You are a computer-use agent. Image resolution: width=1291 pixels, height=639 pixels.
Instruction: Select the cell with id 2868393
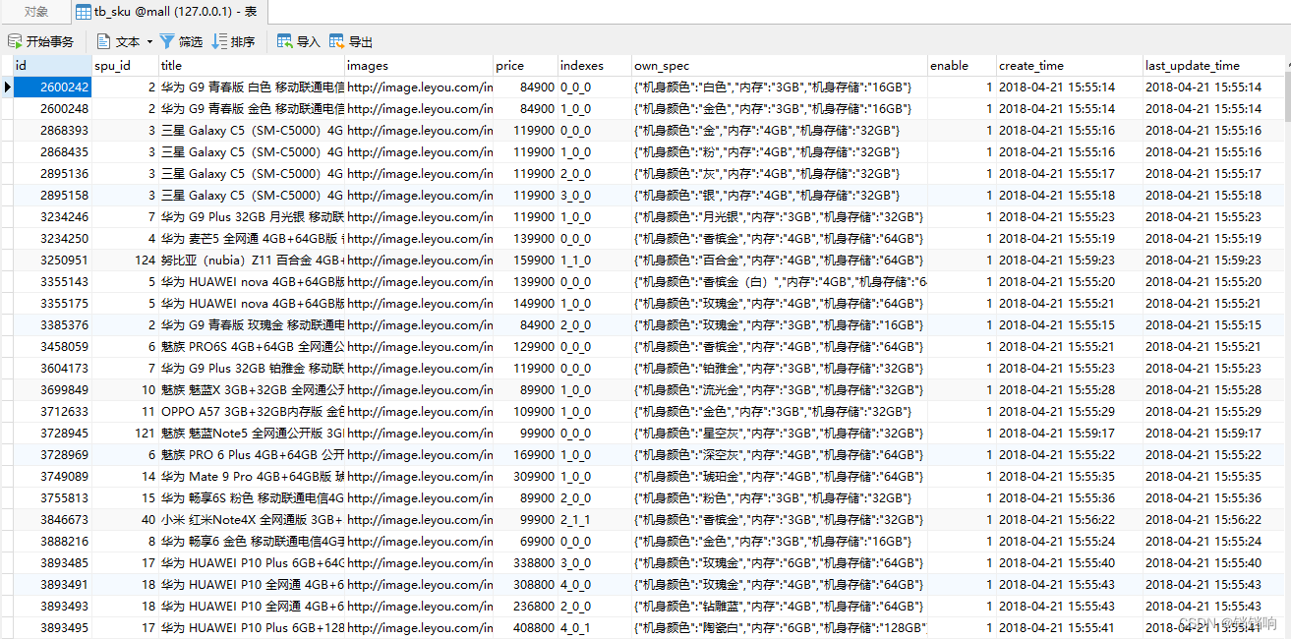52,130
